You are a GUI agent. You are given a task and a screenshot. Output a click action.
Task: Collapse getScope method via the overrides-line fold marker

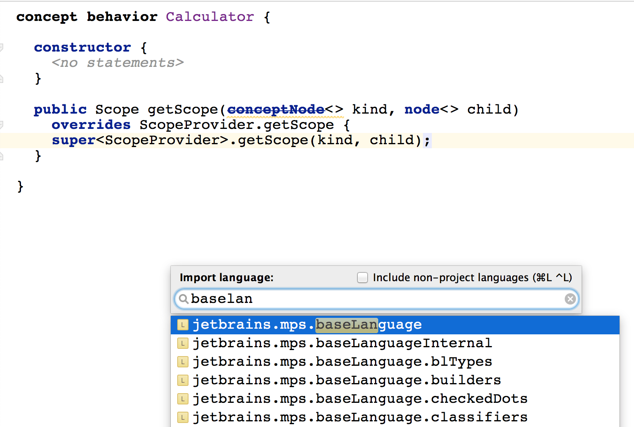[x=1, y=125]
